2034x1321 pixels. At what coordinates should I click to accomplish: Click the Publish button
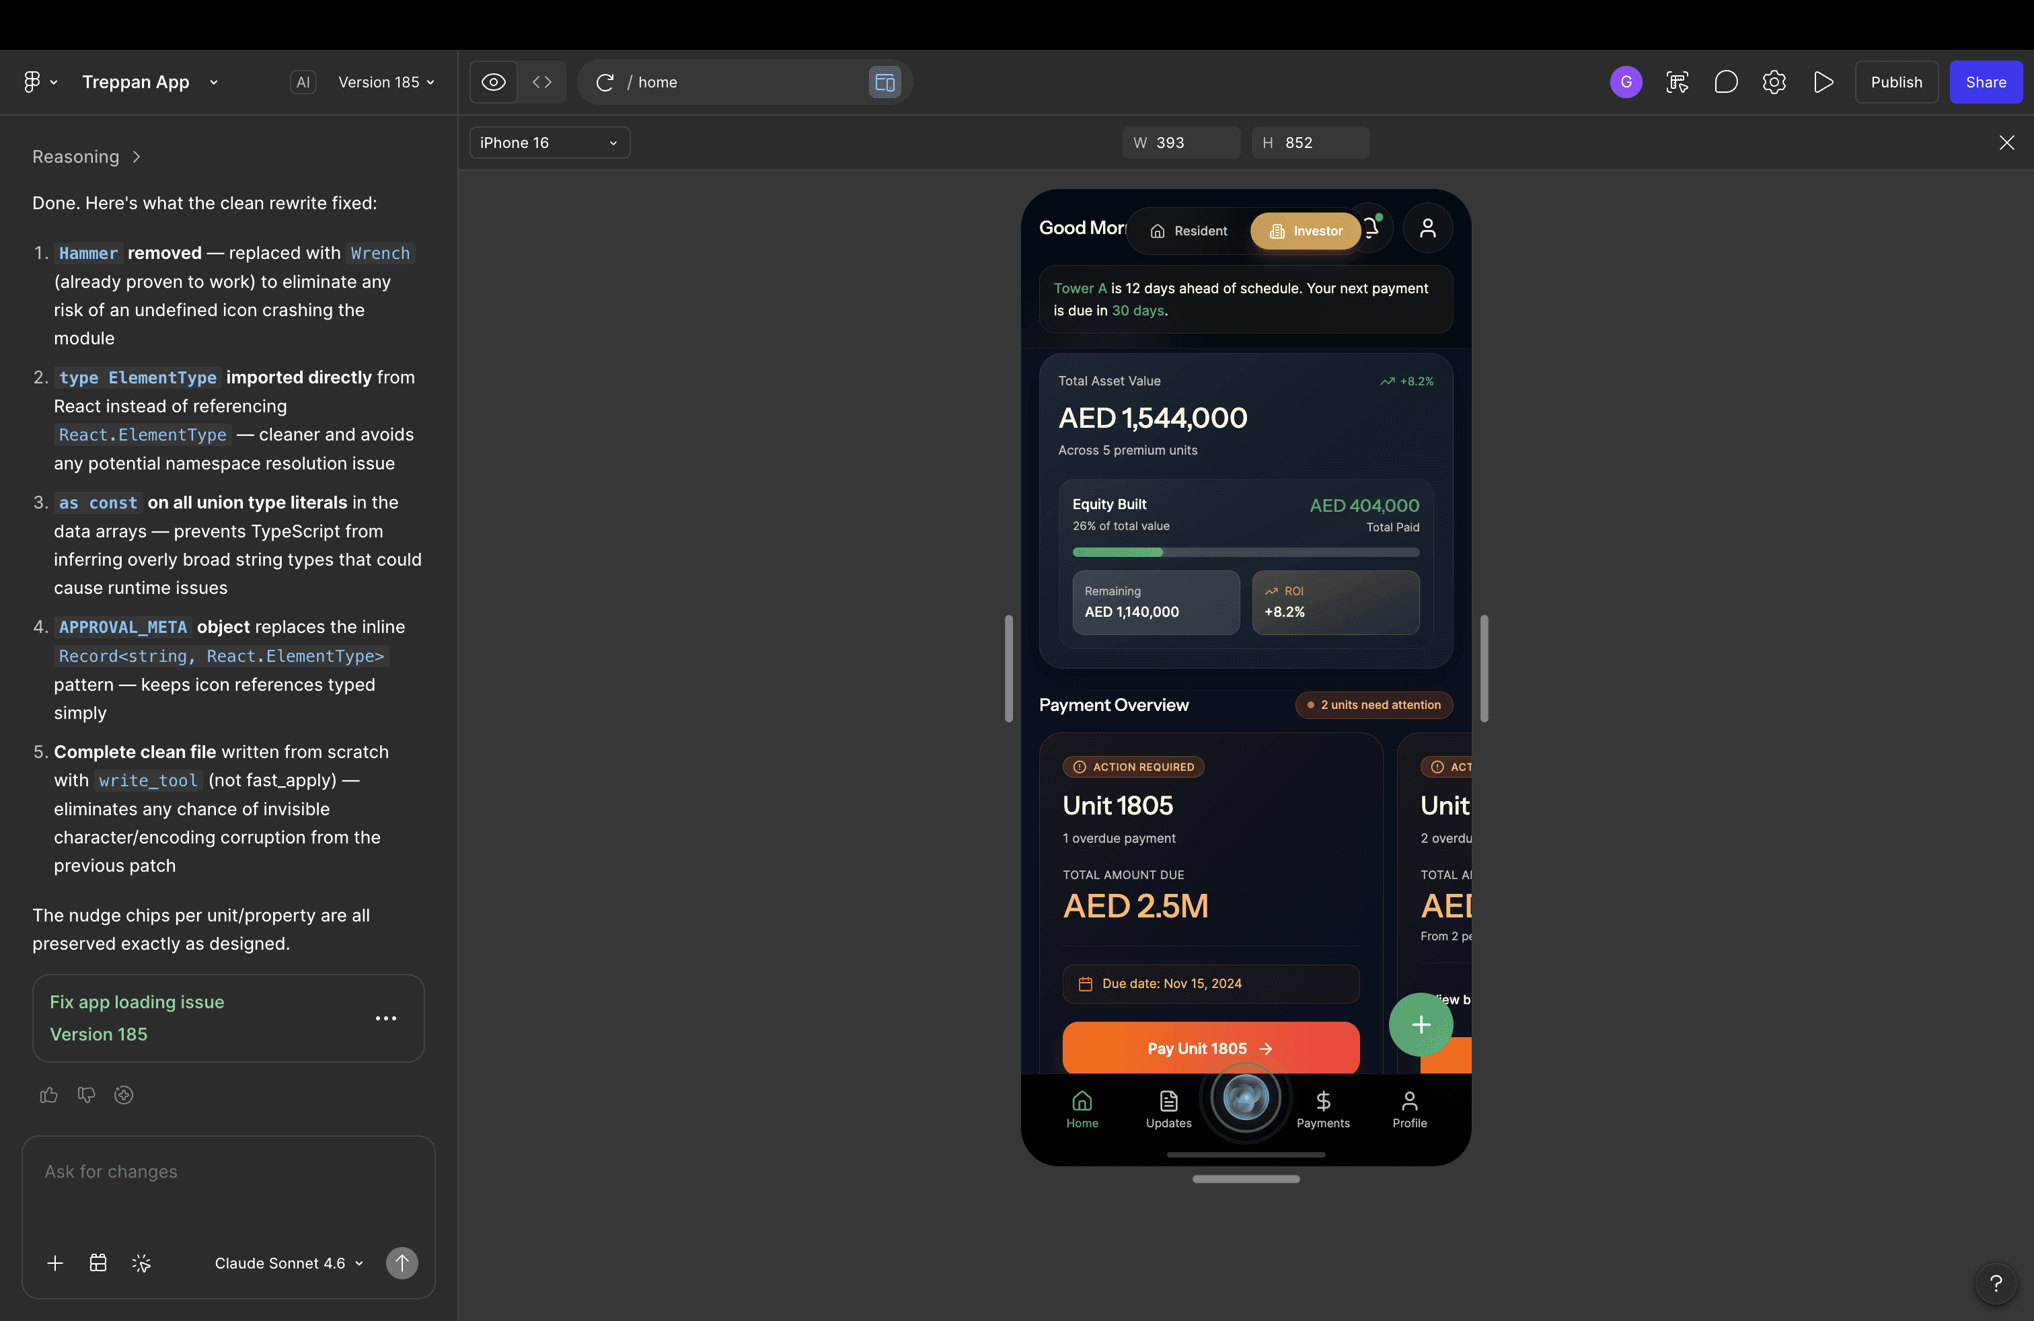1895,82
